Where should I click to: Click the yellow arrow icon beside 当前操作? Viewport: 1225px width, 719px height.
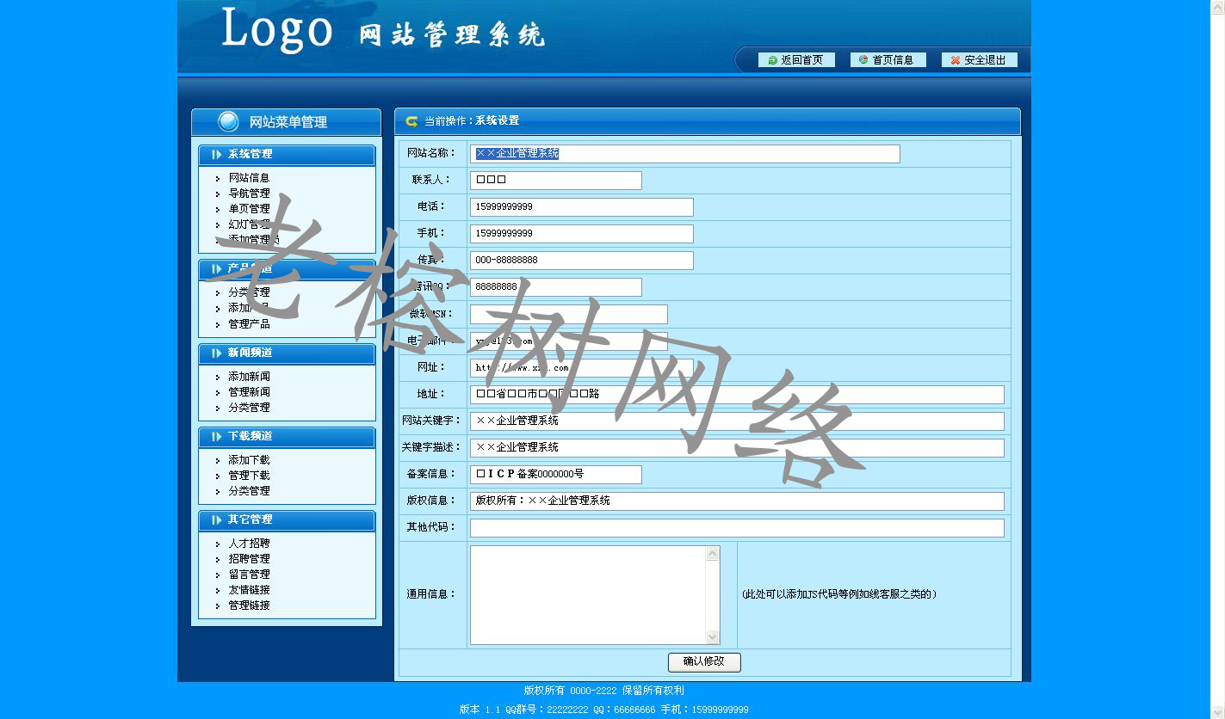tap(411, 121)
